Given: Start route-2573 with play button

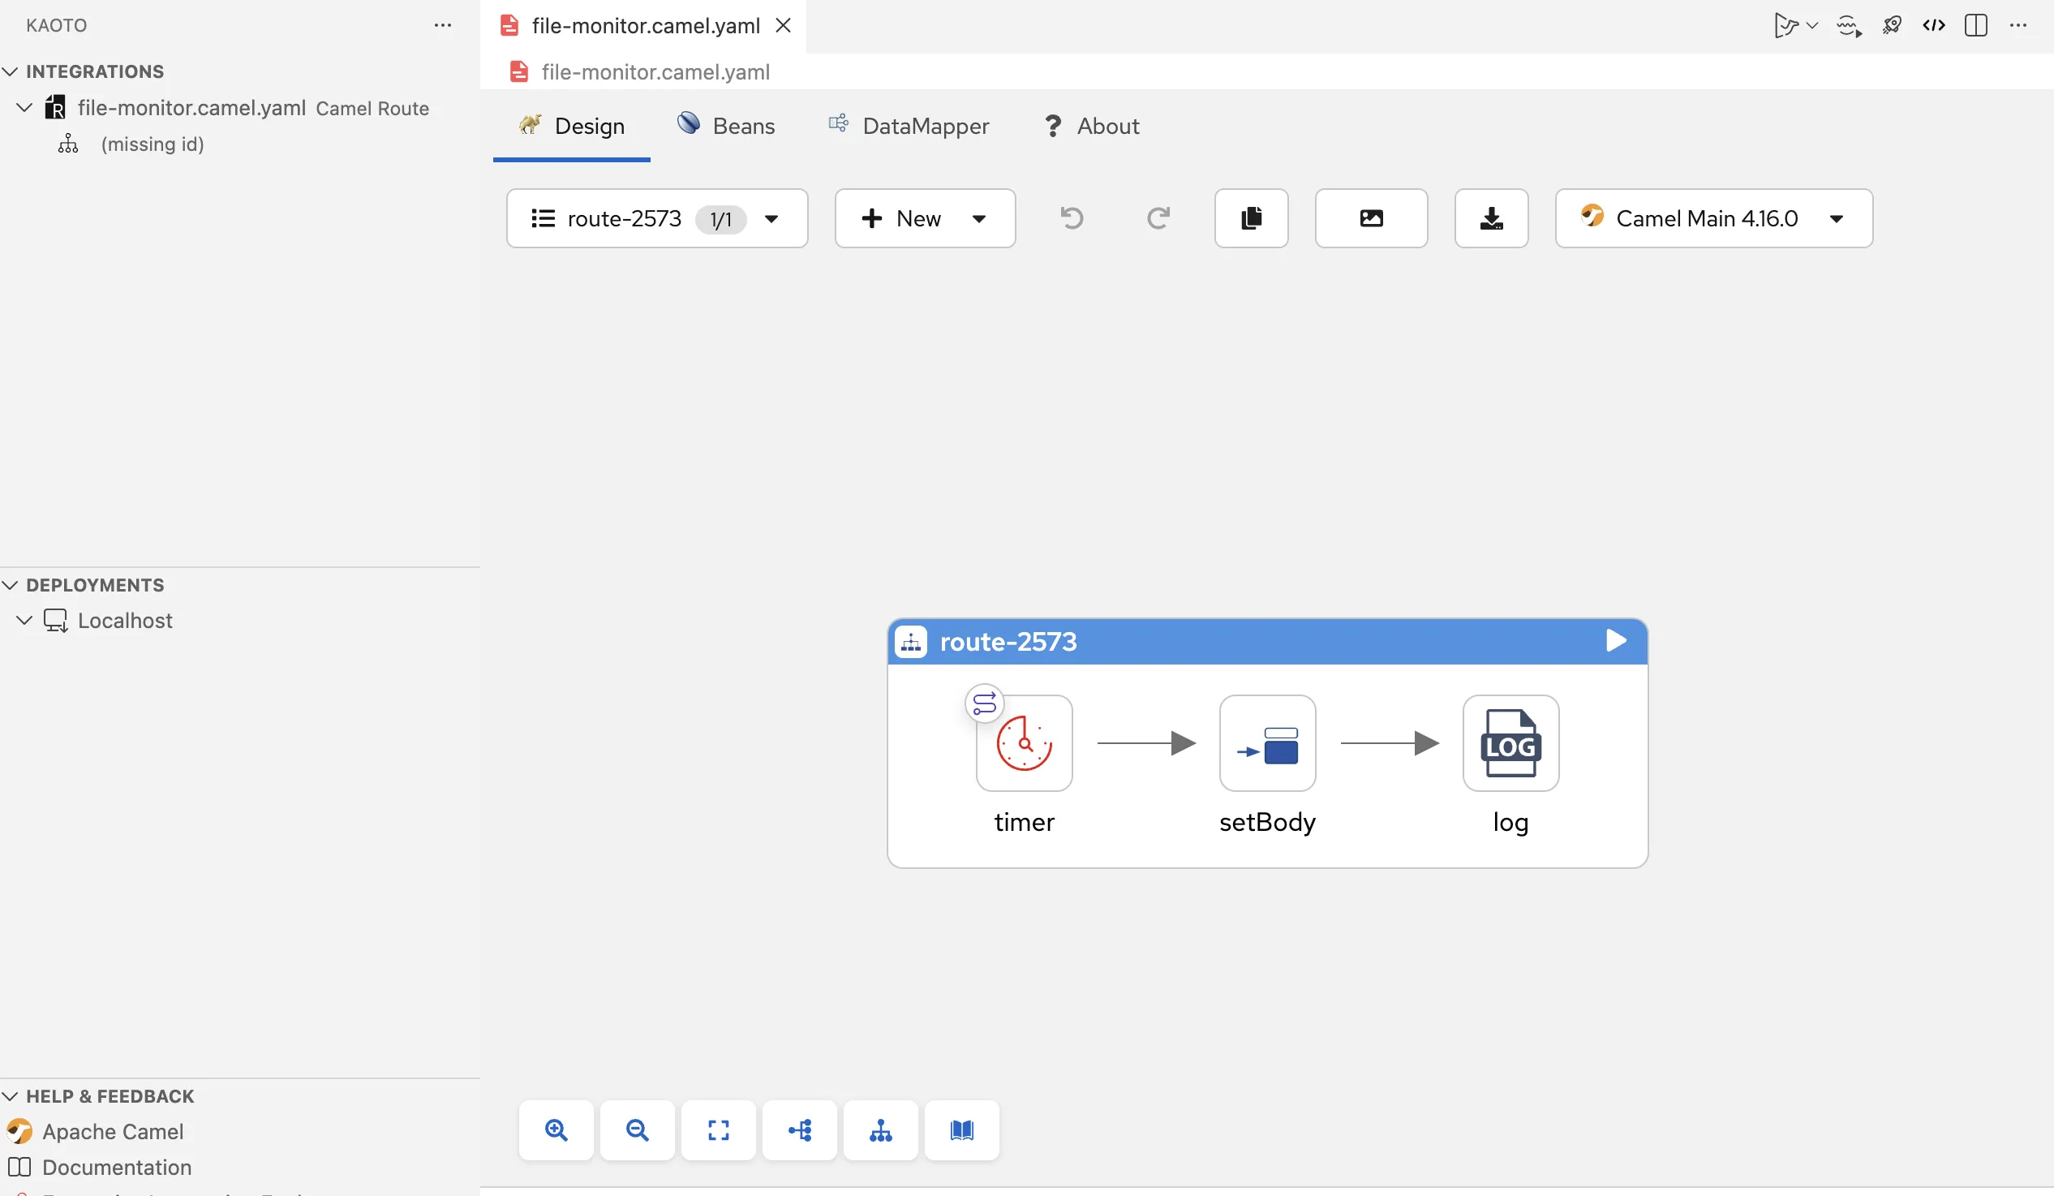Looking at the screenshot, I should pos(1615,641).
